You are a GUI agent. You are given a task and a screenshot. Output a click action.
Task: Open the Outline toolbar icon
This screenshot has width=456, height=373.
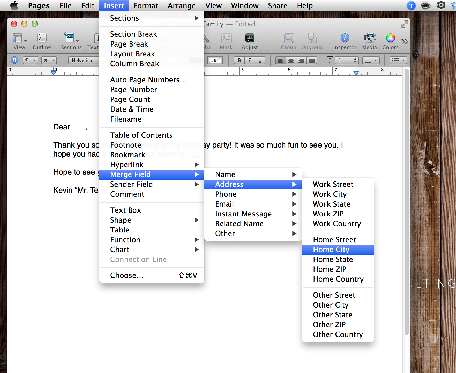(x=42, y=41)
